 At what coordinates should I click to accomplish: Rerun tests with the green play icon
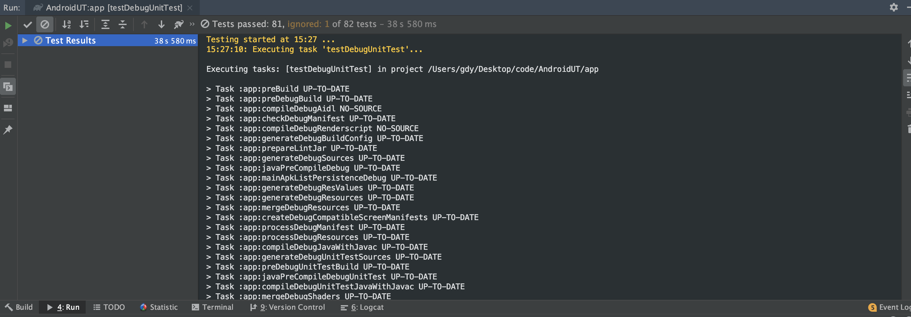click(x=8, y=25)
